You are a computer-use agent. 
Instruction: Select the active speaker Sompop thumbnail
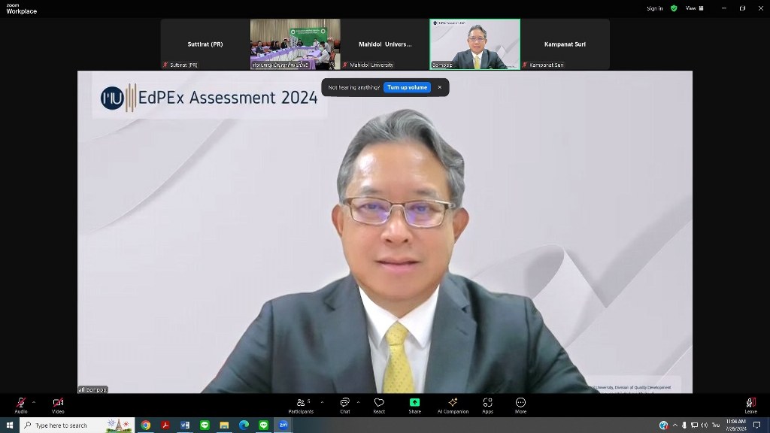pos(475,44)
